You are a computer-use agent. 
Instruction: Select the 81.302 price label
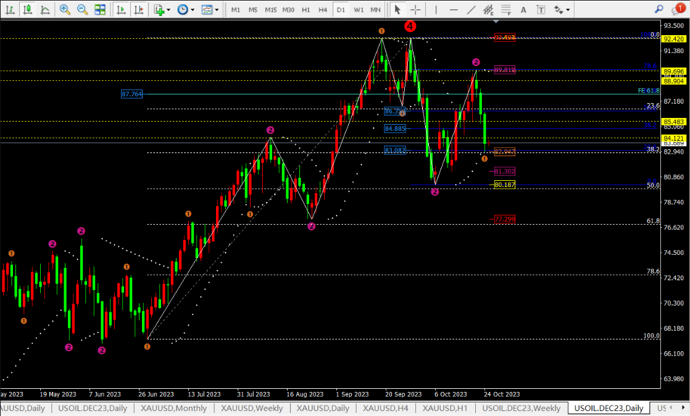[504, 171]
